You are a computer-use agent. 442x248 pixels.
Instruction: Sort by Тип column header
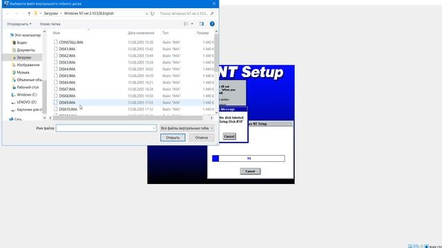click(x=166, y=33)
